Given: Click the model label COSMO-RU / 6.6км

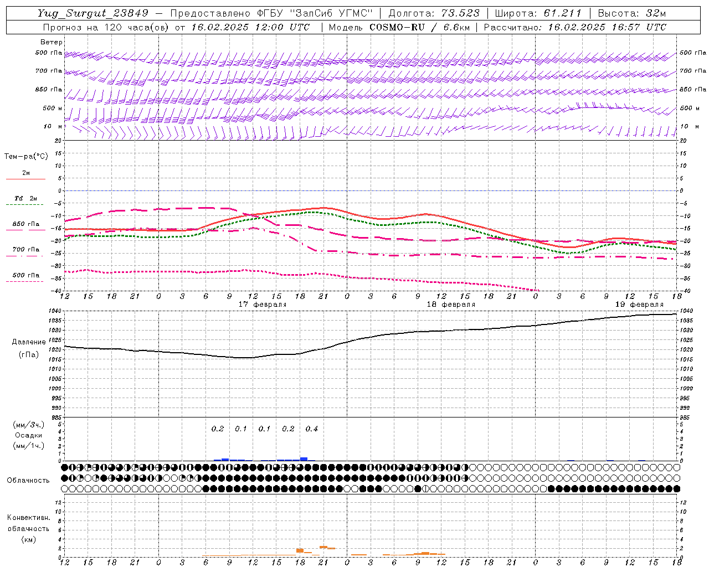Looking at the screenshot, I should tap(420, 27).
